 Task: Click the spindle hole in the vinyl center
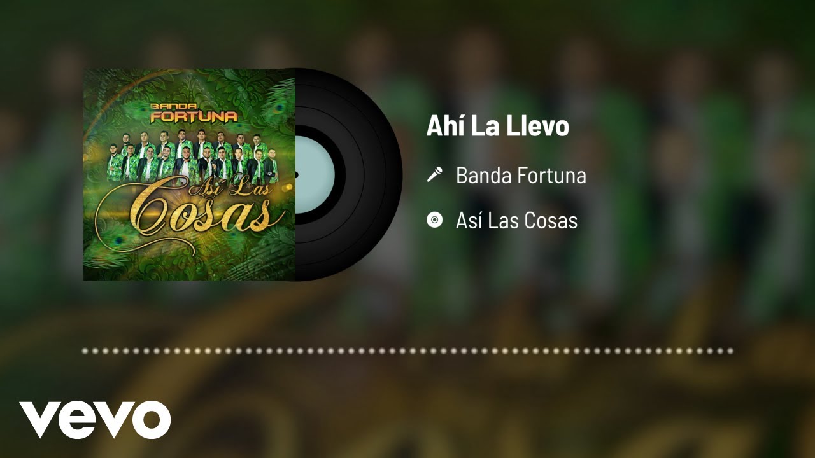297,174
